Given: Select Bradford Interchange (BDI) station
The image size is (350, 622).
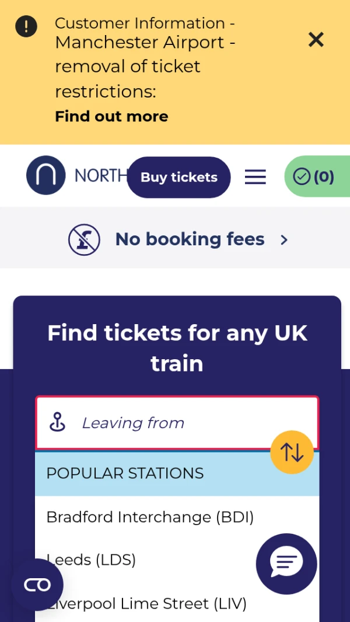Looking at the screenshot, I should click(150, 517).
